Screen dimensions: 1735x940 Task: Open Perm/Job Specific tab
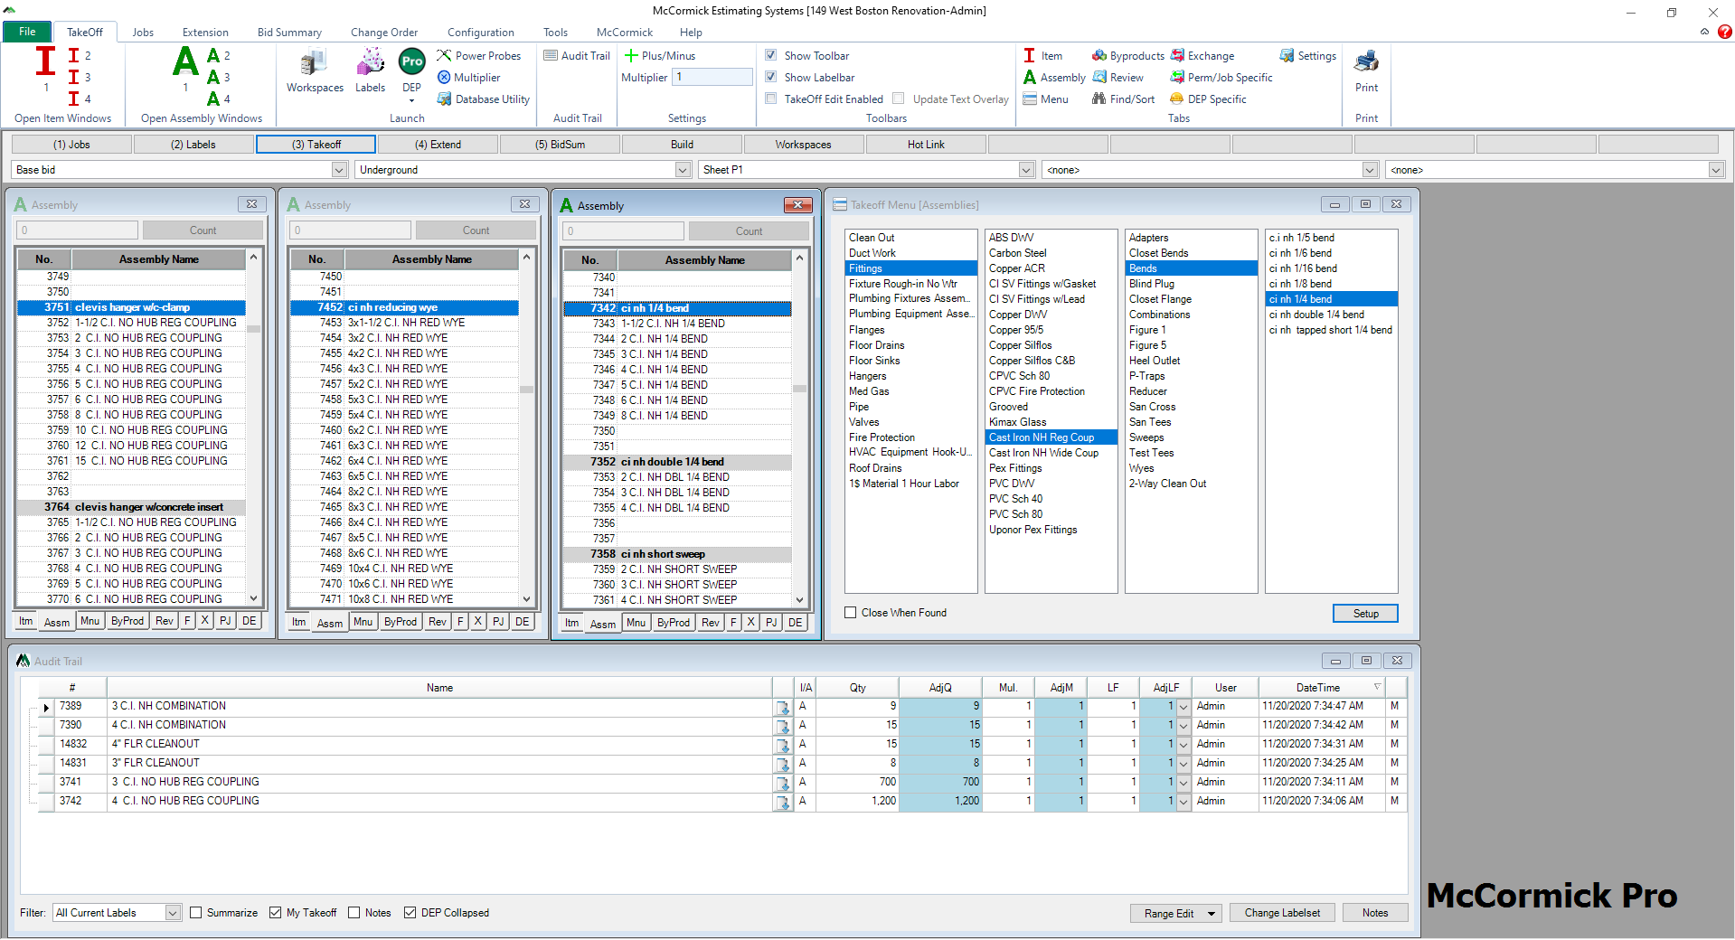click(x=1221, y=77)
